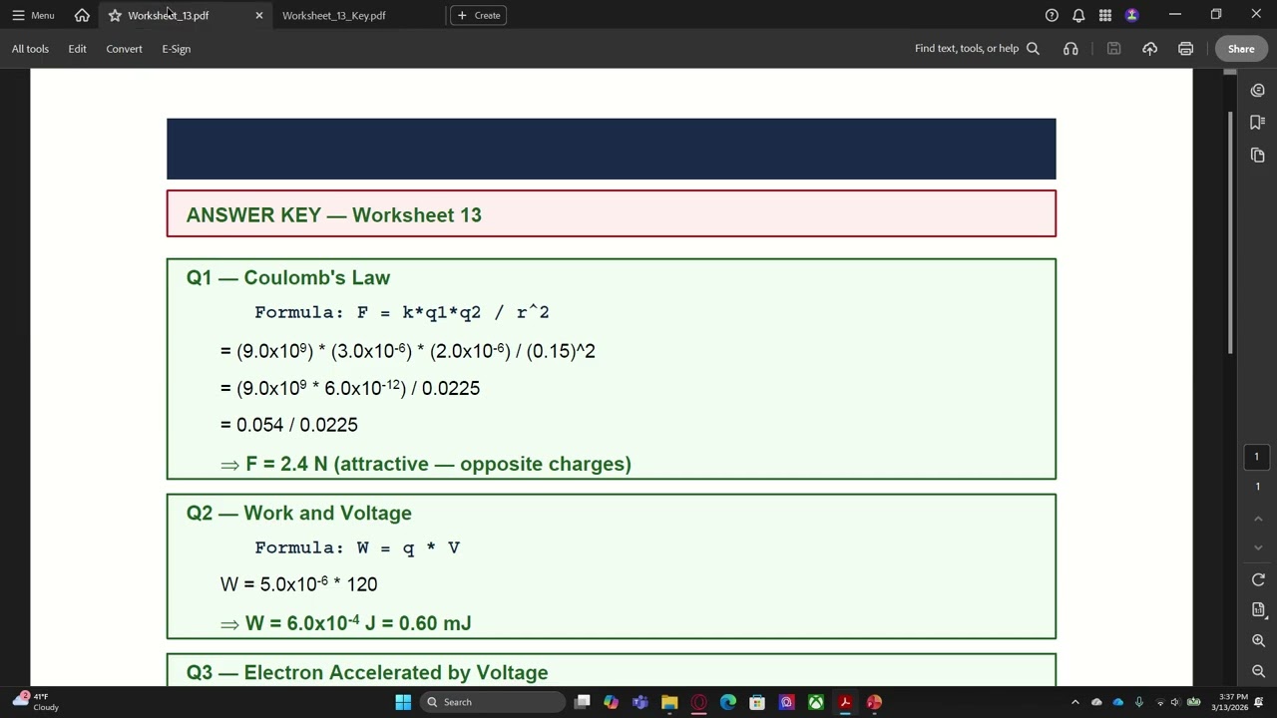The width and height of the screenshot is (1277, 718).
Task: Open the E-Sign menu item
Action: (x=176, y=49)
